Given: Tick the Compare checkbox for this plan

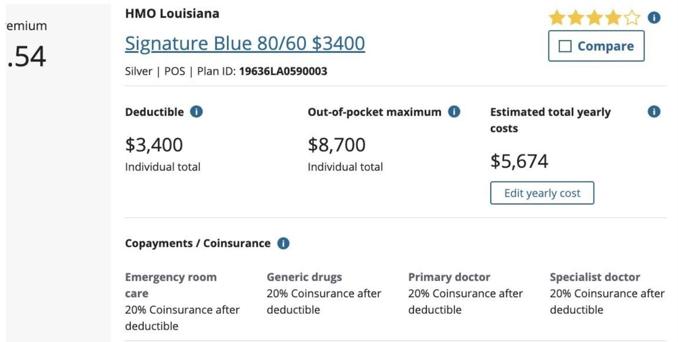Looking at the screenshot, I should (565, 46).
